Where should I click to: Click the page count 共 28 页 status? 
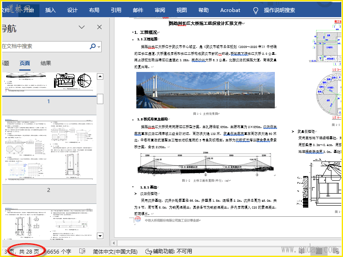point(29,251)
